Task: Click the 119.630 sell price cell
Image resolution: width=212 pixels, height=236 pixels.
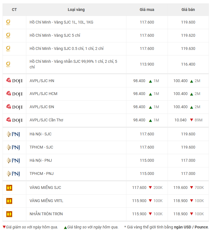Action: pyautogui.click(x=188, y=48)
